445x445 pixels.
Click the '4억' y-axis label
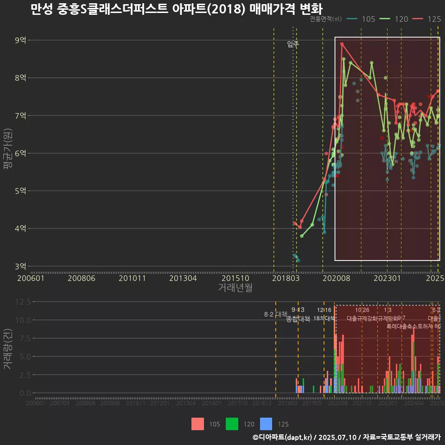pyautogui.click(x=20, y=229)
